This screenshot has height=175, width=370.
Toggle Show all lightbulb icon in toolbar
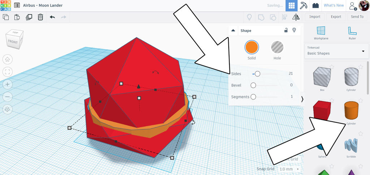click(249, 17)
